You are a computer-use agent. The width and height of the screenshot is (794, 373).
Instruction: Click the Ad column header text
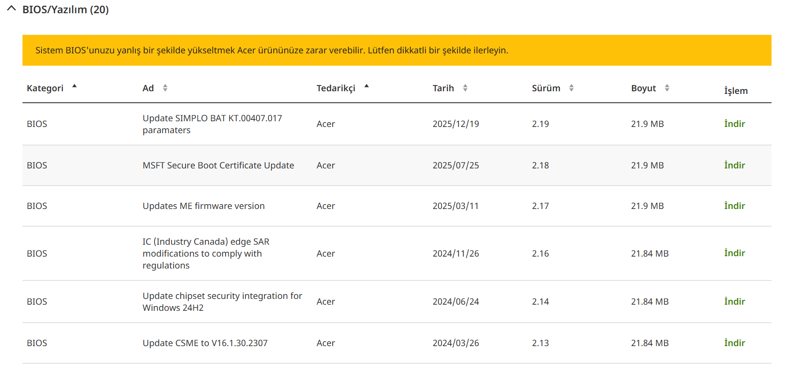(148, 88)
